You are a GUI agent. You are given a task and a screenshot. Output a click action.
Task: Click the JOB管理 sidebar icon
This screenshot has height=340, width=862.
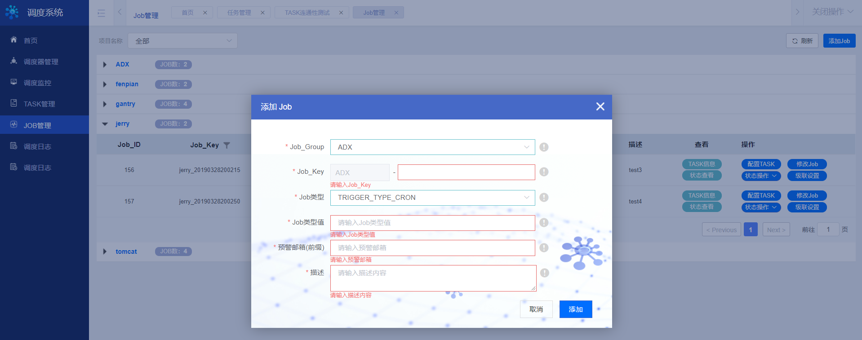tap(14, 124)
